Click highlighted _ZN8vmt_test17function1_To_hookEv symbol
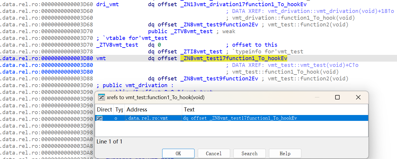 point(234,58)
